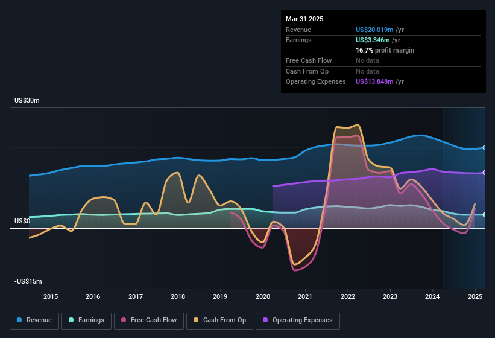Click the US$13.848m operating expenses value
Image resolution: width=495 pixels, height=338 pixels.
click(x=374, y=82)
